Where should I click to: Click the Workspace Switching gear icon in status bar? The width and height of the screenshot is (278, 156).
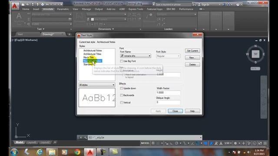pos(235,143)
